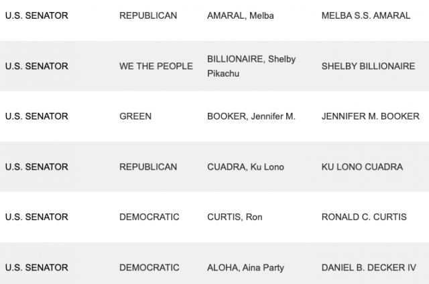This screenshot has height=284, width=429.
Task: Click REPUBLICAN in Ku Lono Cuadra's row
Action: [x=148, y=167]
